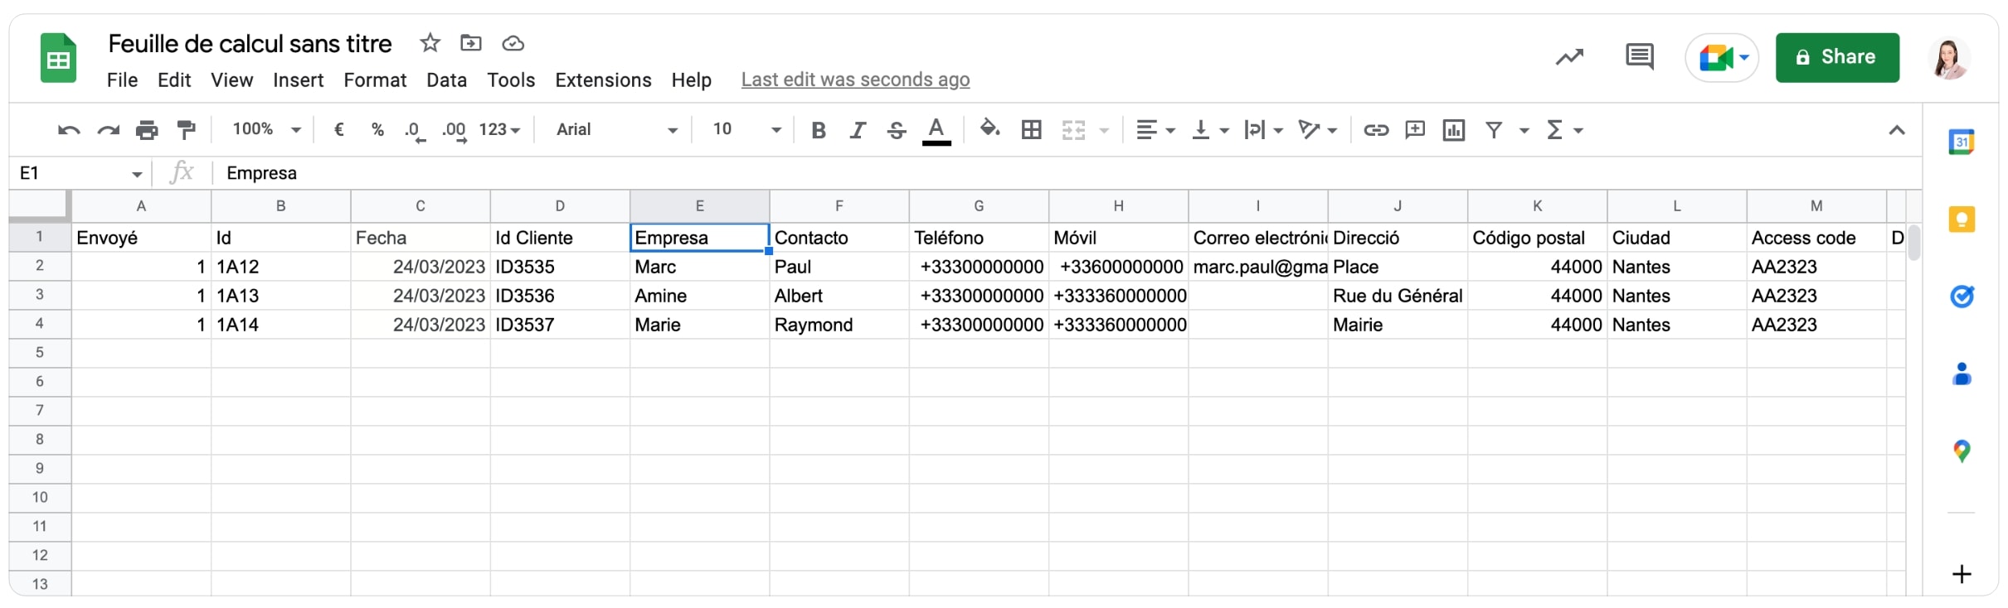The image size is (2008, 608).
Task: Open the File menu
Action: tap(122, 80)
